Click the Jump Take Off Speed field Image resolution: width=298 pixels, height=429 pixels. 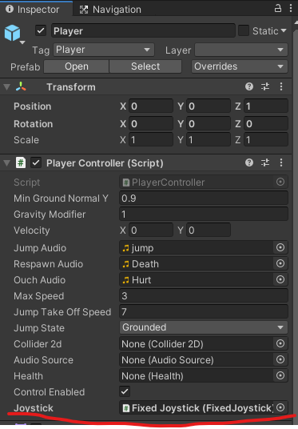[204, 311]
